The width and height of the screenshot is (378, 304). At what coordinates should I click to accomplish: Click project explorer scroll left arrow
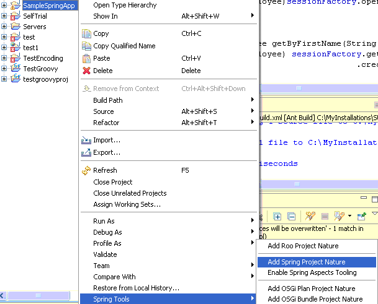pos(2,295)
